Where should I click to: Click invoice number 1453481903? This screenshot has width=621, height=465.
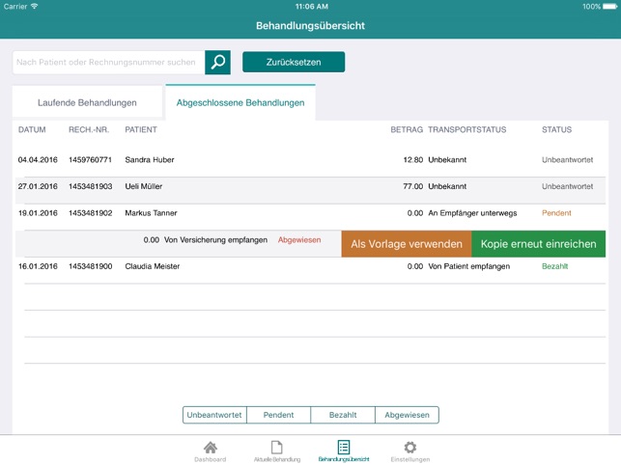[90, 186]
